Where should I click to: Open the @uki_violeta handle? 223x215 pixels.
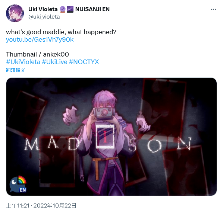[x=44, y=17]
